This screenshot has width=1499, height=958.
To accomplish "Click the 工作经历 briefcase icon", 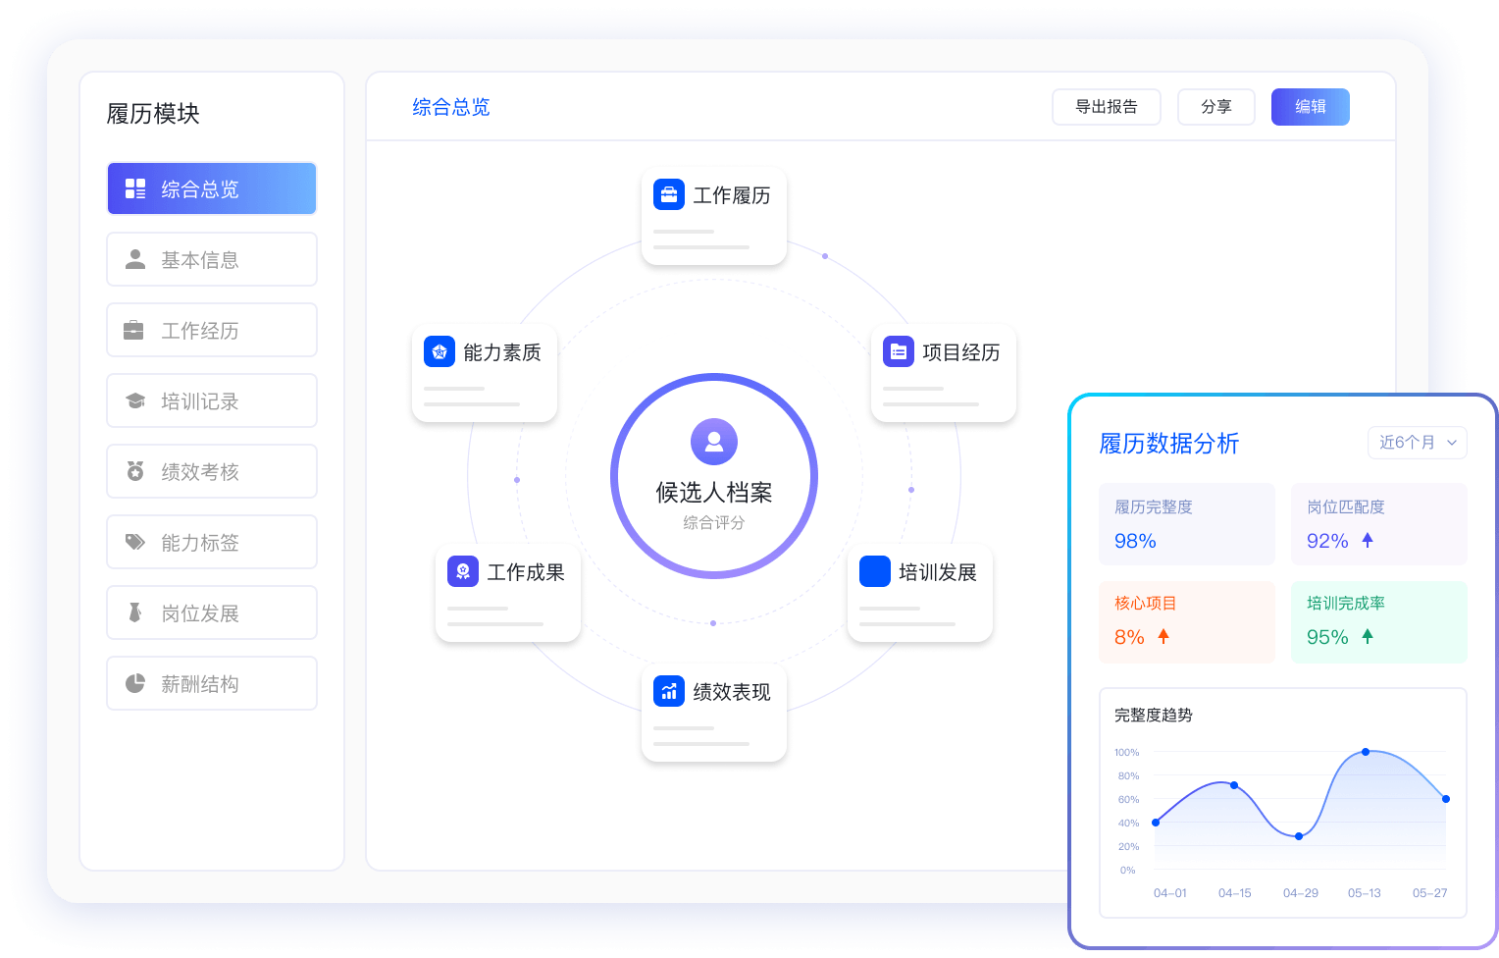I will (133, 331).
